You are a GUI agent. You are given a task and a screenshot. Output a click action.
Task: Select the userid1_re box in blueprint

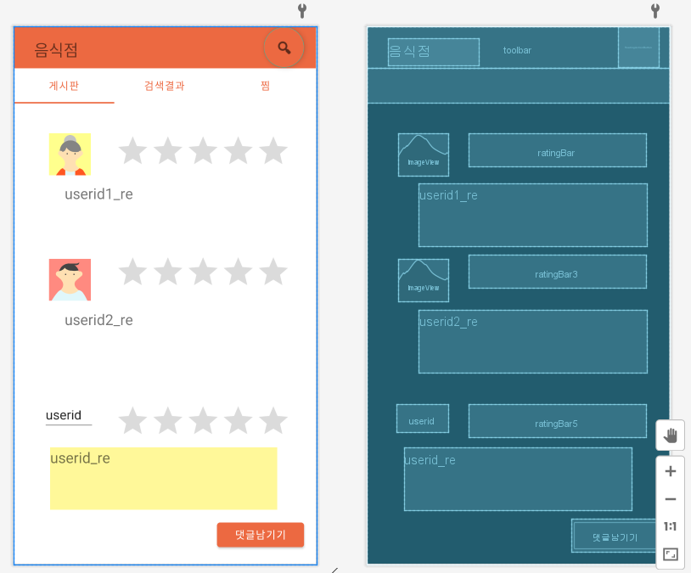(x=533, y=215)
